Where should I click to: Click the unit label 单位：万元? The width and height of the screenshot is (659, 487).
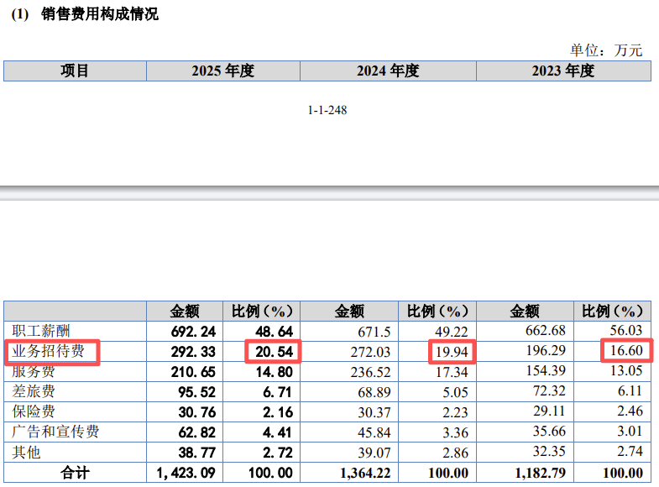pyautogui.click(x=606, y=50)
